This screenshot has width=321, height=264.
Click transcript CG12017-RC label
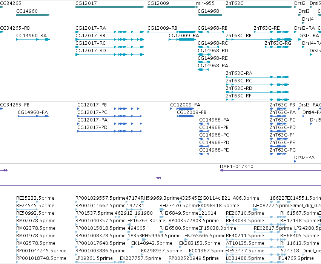[x=91, y=43]
